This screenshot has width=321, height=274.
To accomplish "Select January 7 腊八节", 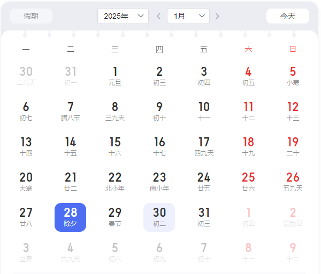I will click(x=71, y=112).
